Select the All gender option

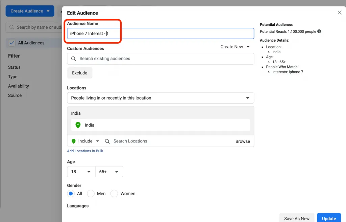click(71, 194)
